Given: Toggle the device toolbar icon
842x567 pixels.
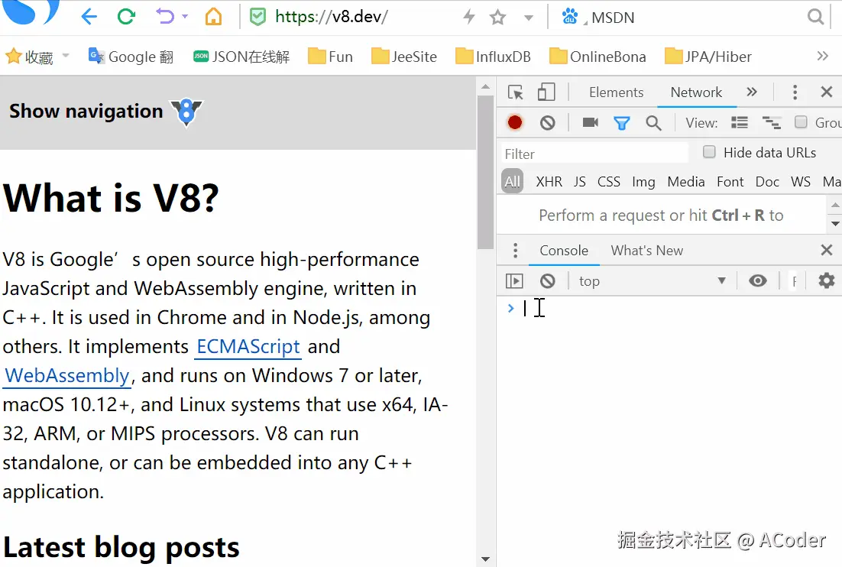Looking at the screenshot, I should click(x=546, y=92).
